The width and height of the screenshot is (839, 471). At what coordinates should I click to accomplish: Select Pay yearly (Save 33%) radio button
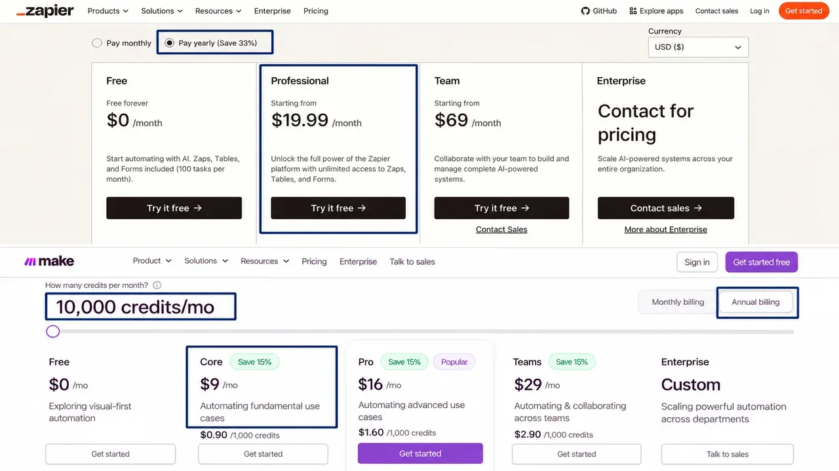(x=170, y=43)
